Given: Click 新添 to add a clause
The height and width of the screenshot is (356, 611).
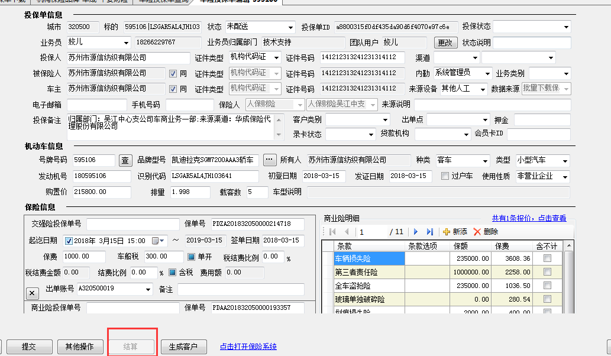Looking at the screenshot, I should click(455, 232).
